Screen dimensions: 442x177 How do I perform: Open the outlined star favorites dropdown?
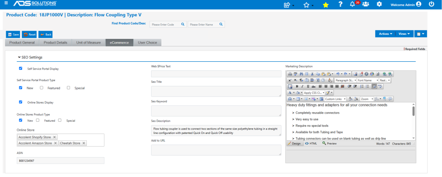tap(308, 5)
